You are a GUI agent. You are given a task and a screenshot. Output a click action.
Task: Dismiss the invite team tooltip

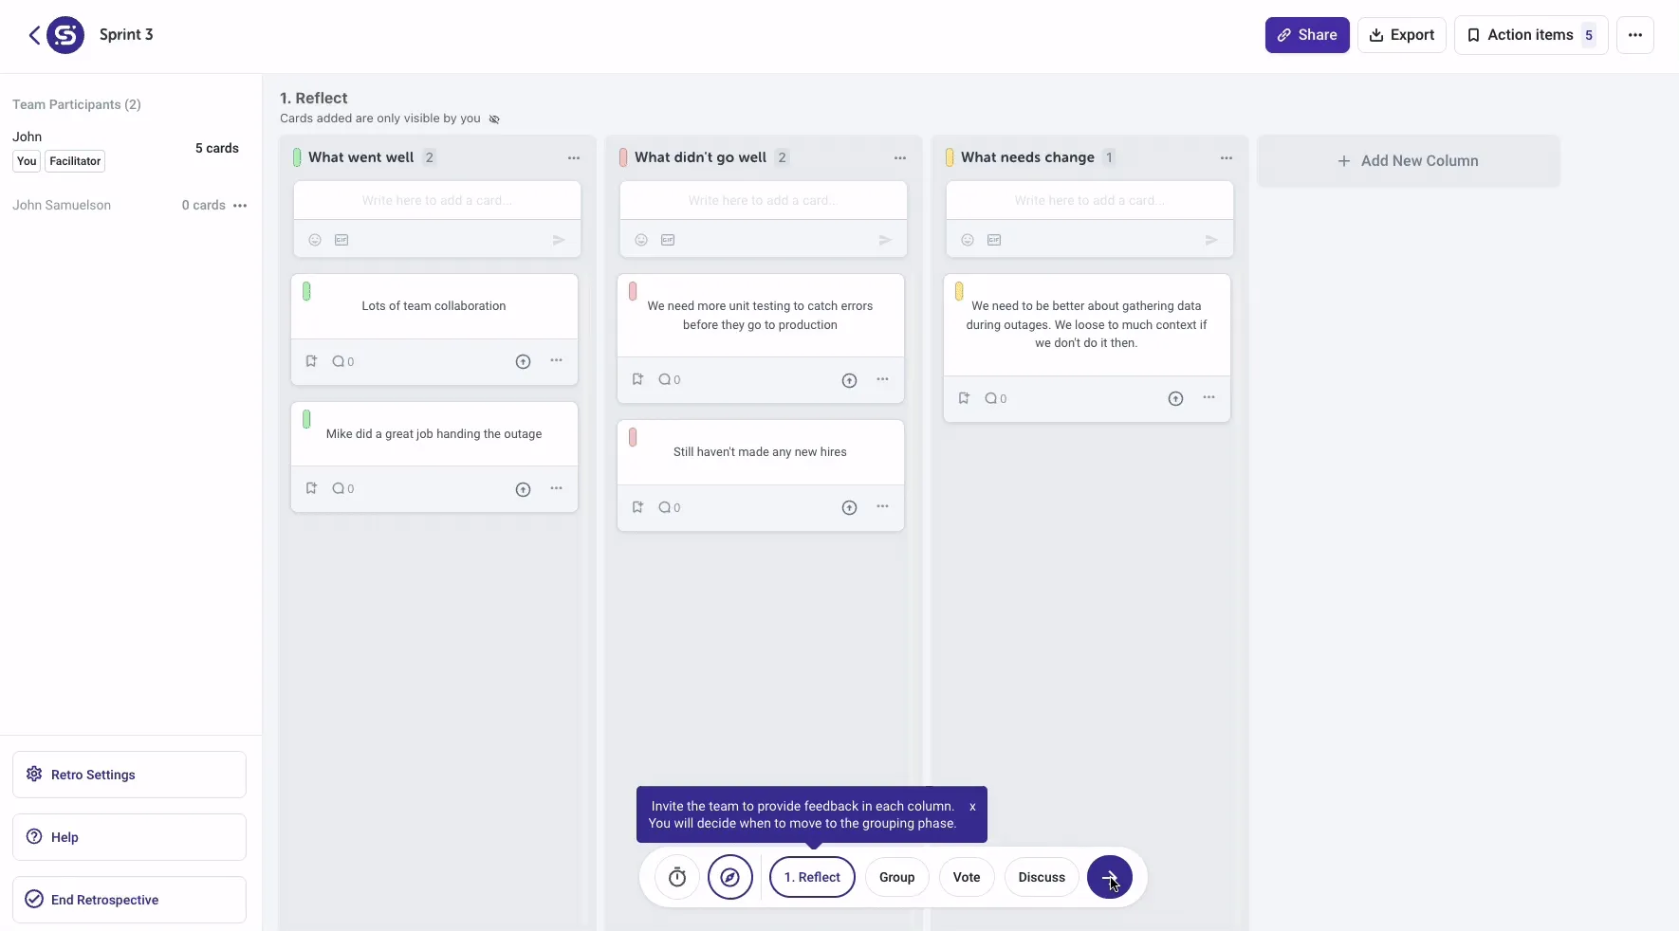[x=972, y=807]
